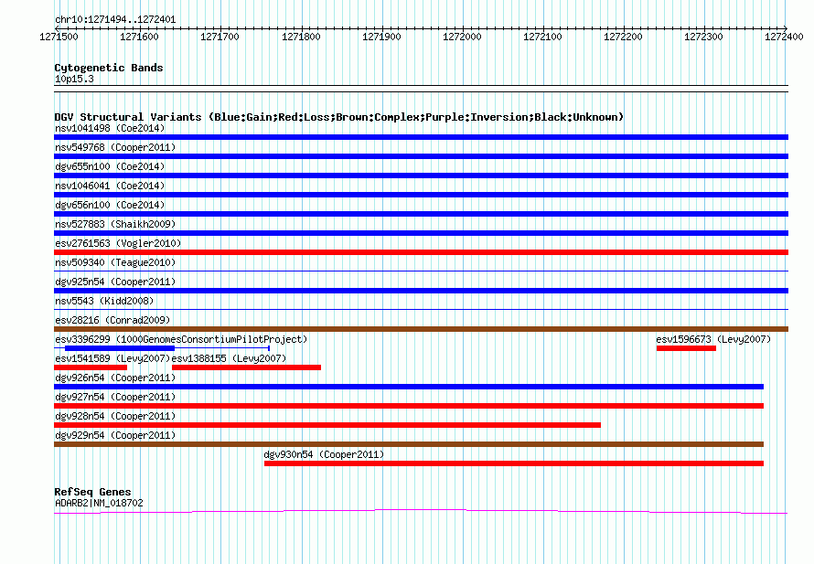
Task: Click ruler position 1271900
Action: pyautogui.click(x=381, y=37)
